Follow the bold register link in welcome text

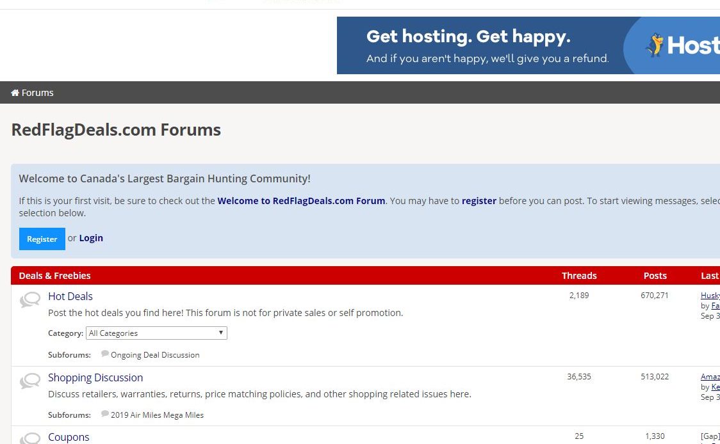point(479,201)
